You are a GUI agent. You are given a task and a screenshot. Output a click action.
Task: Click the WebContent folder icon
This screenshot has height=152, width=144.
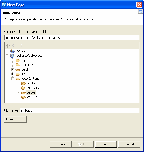(18, 79)
